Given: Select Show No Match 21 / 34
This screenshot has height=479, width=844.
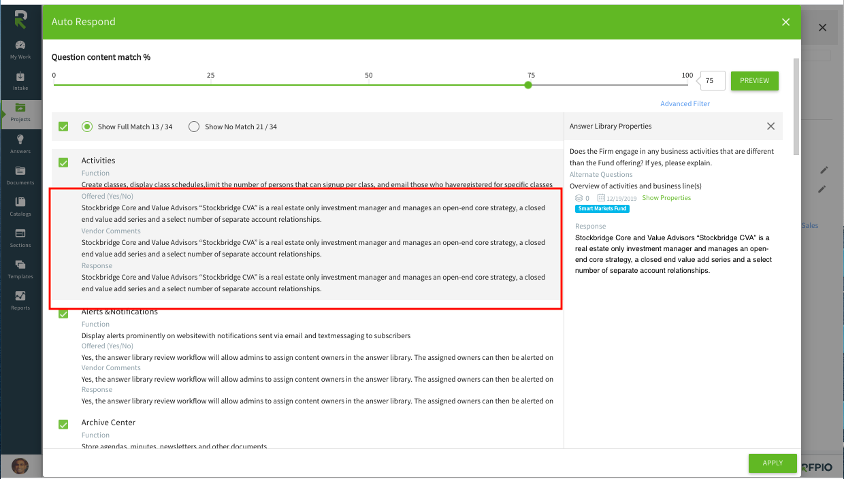Looking at the screenshot, I should [194, 127].
